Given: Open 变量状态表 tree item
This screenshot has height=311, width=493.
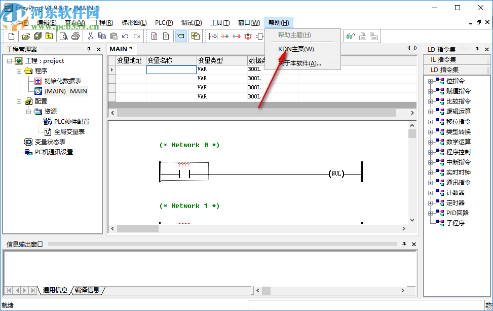Looking at the screenshot, I should point(50,142).
